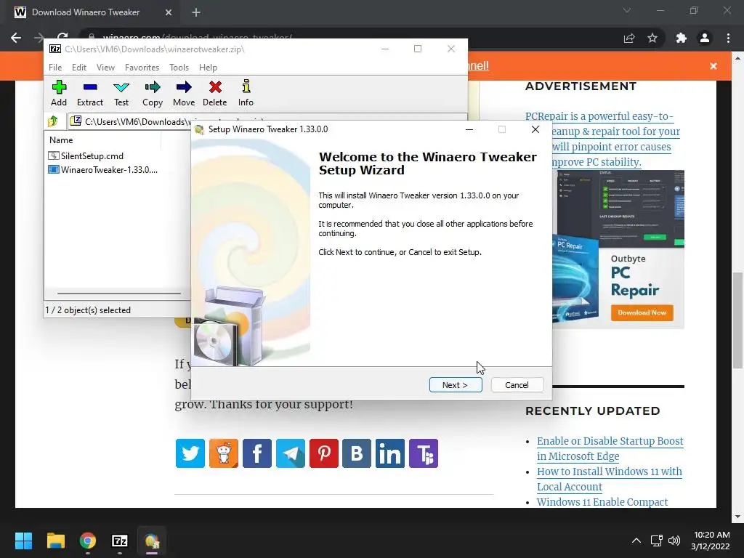Open File Explorer from taskbar
Image resolution: width=744 pixels, height=558 pixels.
(55, 541)
